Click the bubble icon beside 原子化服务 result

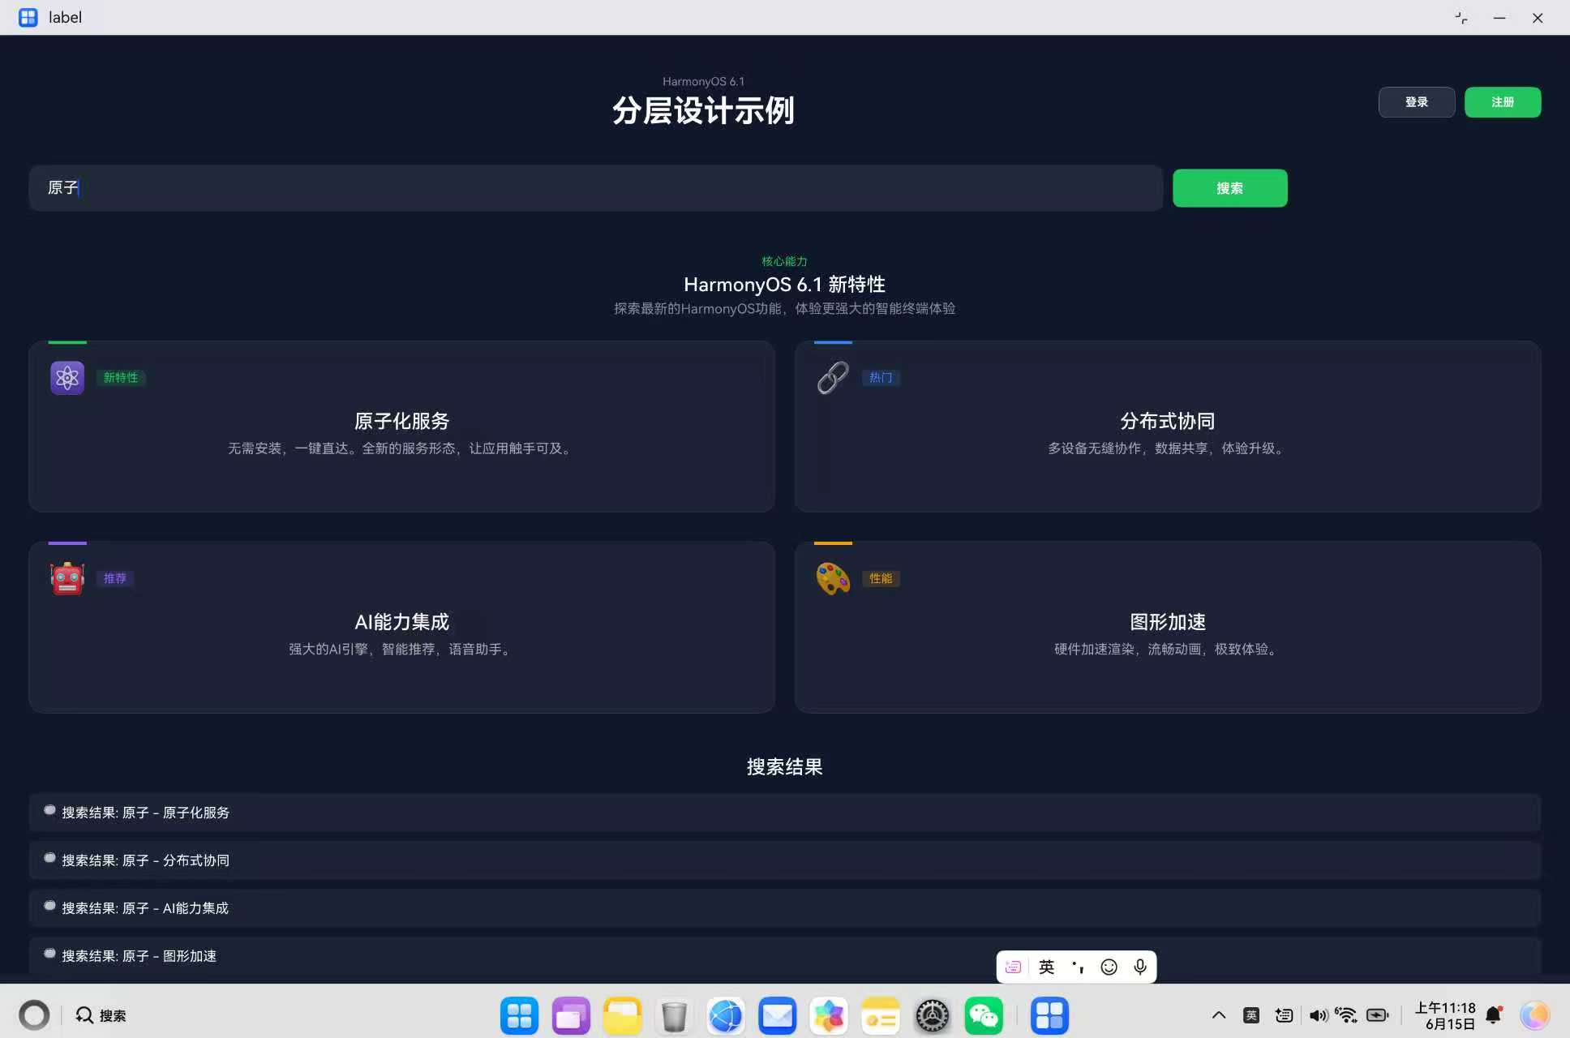49,810
